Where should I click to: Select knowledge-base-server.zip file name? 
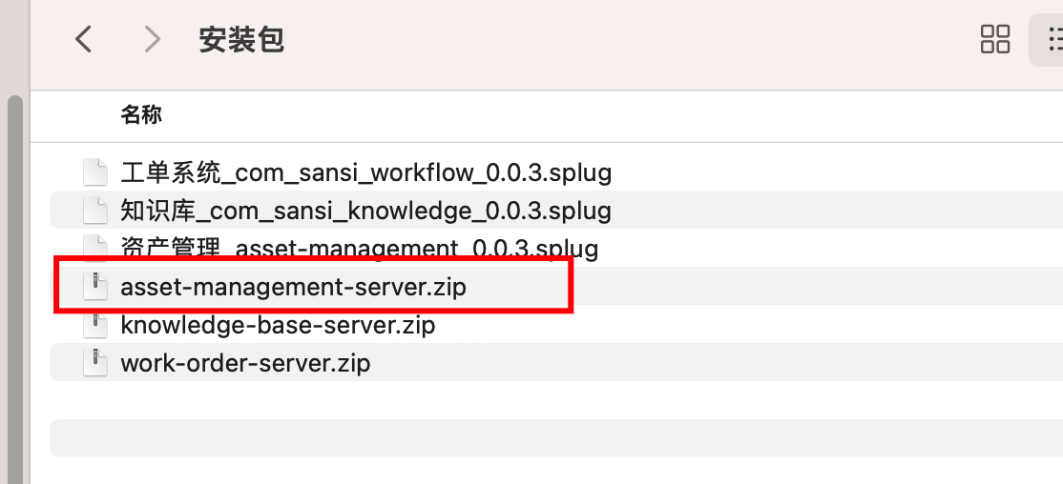(278, 326)
